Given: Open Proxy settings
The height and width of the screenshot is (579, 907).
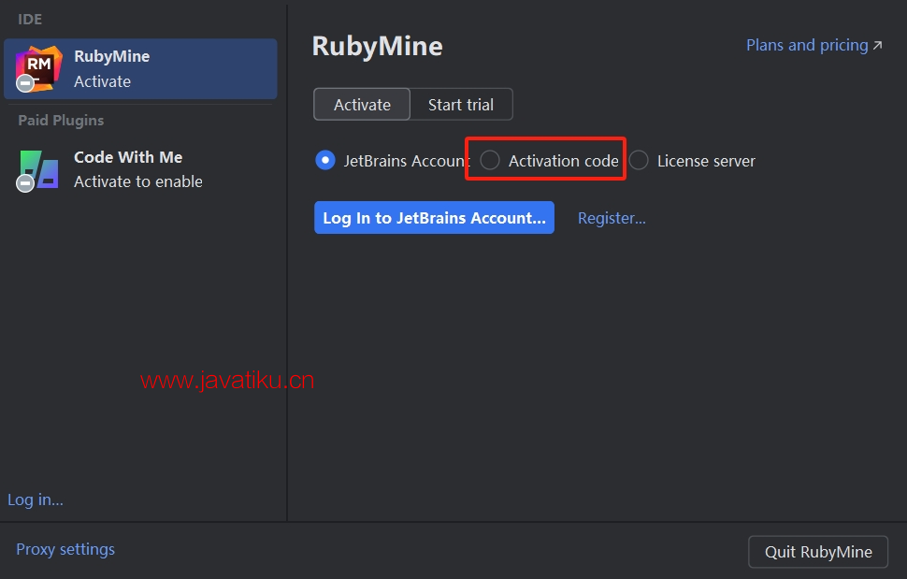Looking at the screenshot, I should tap(65, 549).
